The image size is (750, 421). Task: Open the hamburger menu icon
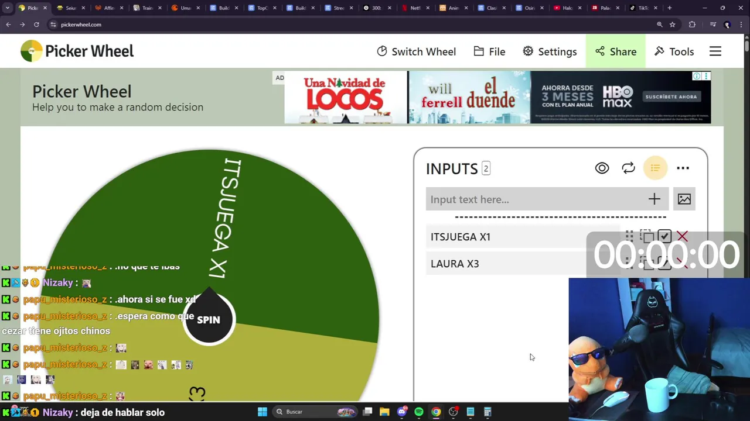(x=715, y=51)
